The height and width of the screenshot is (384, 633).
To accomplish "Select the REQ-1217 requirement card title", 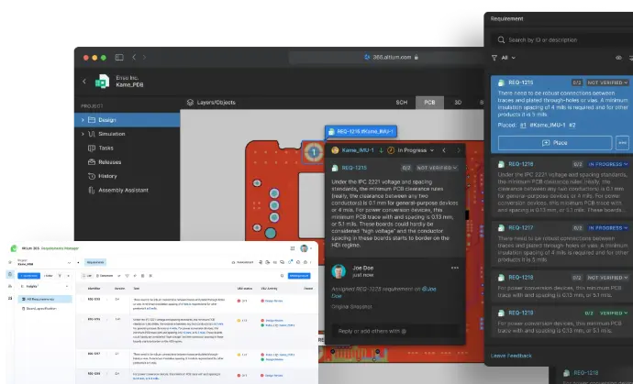I will [521, 228].
